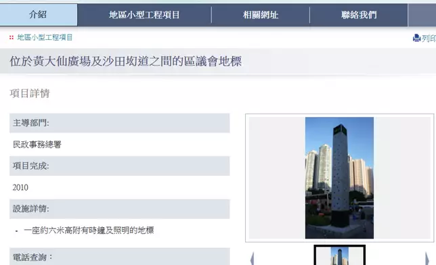Select the text 民政事務總署
Viewport: 436px width, 265px height.
tap(37, 145)
